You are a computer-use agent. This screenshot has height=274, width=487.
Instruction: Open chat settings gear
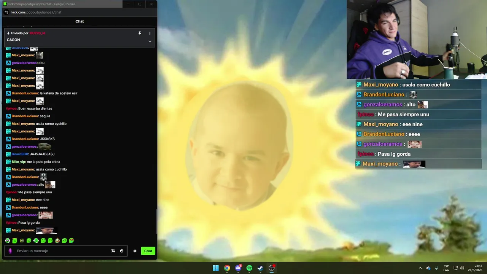[135, 251]
